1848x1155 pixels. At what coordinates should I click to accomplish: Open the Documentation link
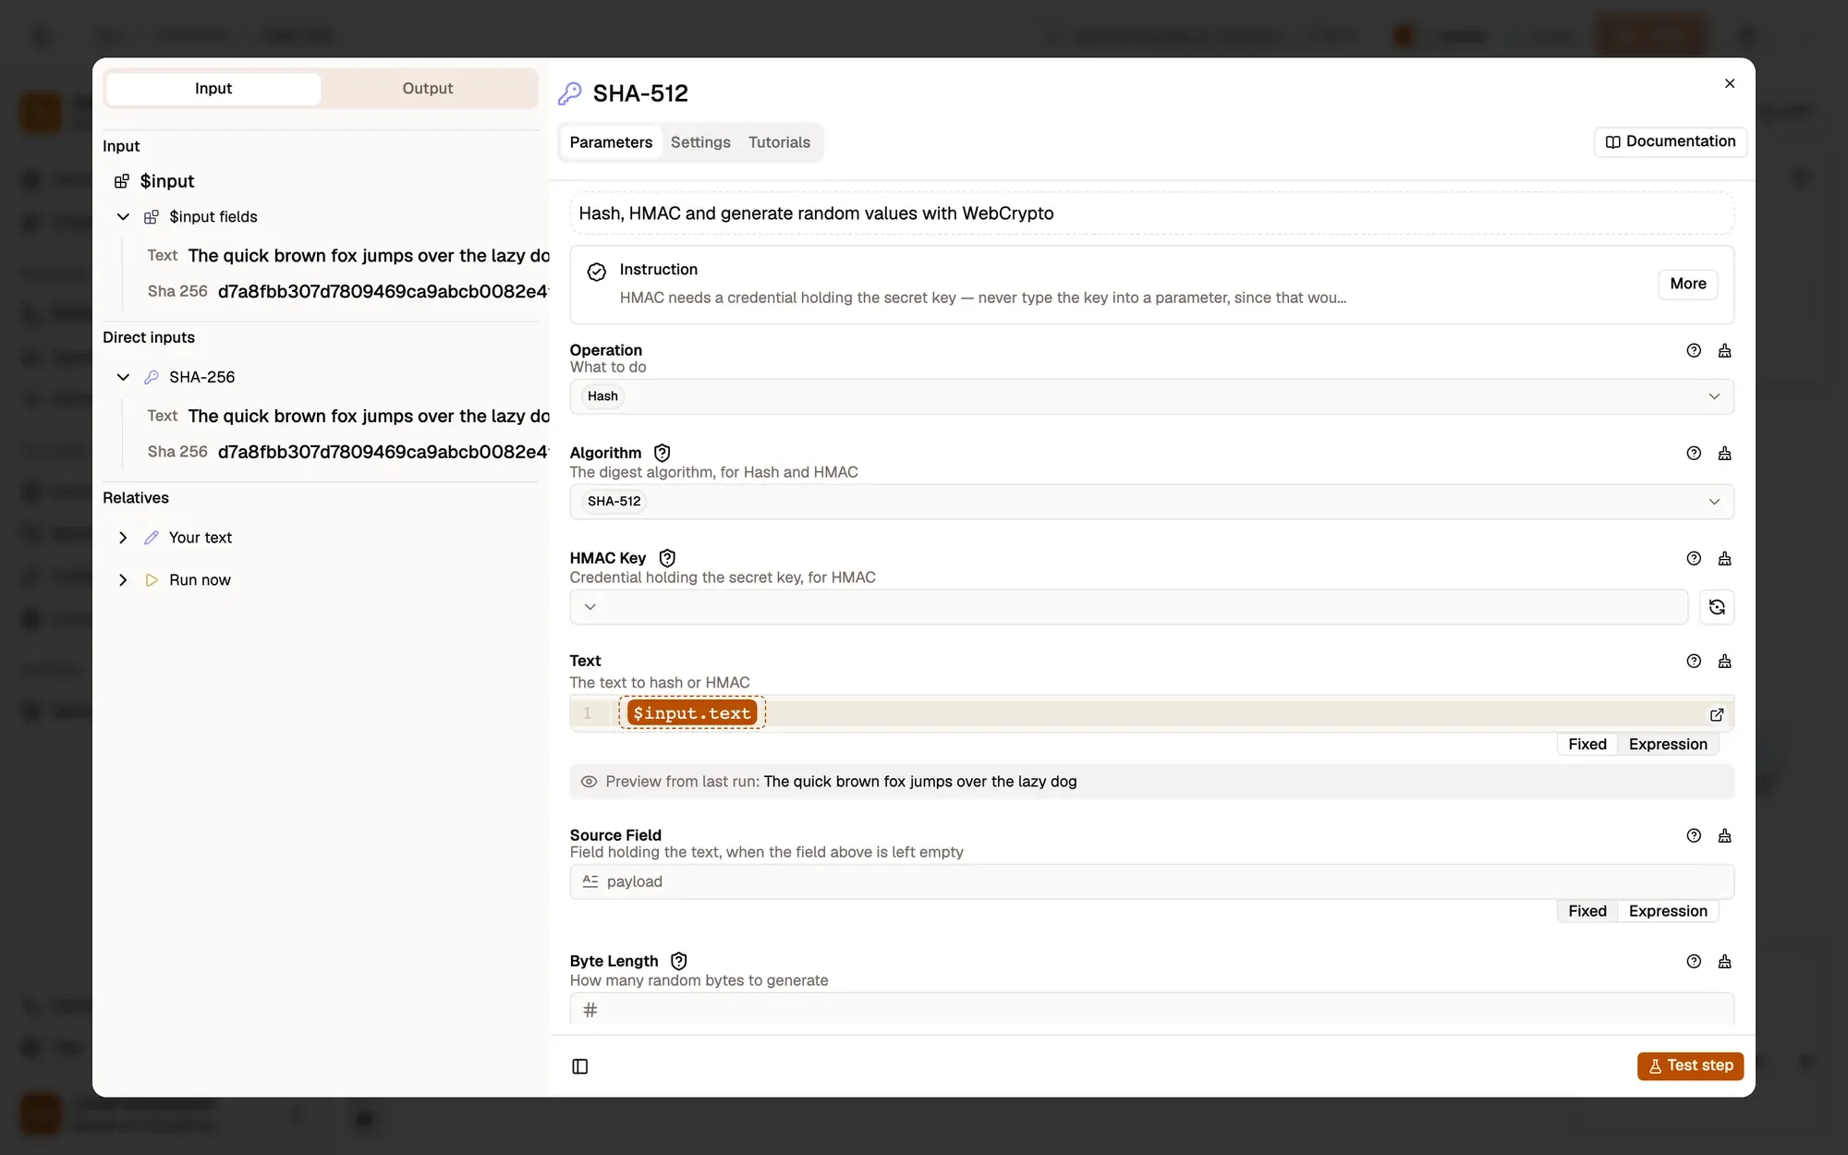1670,141
